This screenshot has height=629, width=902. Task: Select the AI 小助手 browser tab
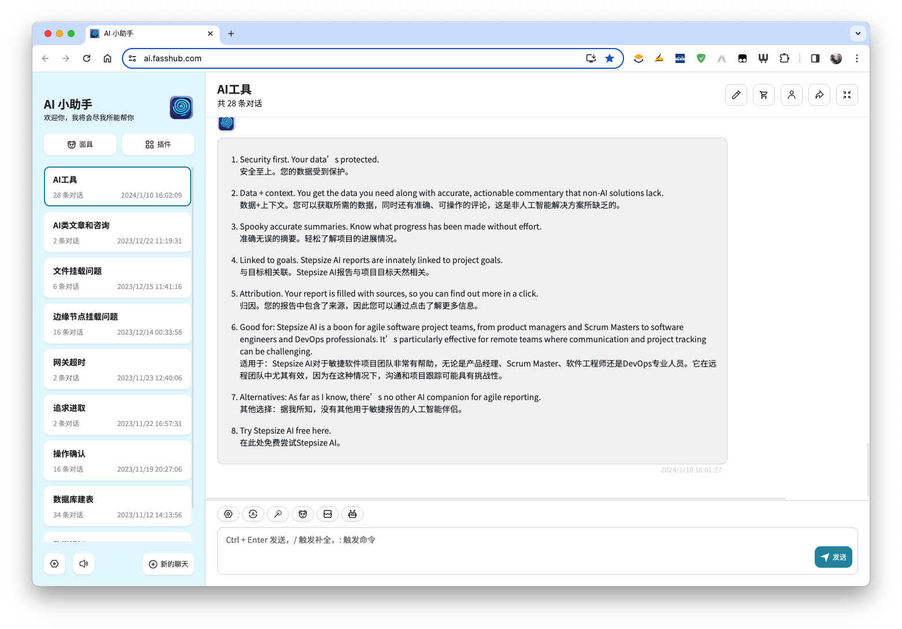click(153, 34)
